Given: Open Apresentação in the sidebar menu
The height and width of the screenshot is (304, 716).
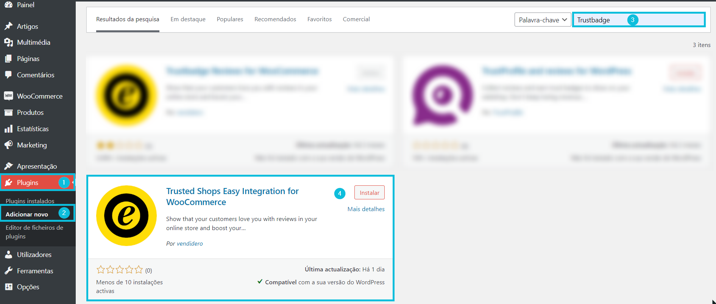Looking at the screenshot, I should coord(37,166).
